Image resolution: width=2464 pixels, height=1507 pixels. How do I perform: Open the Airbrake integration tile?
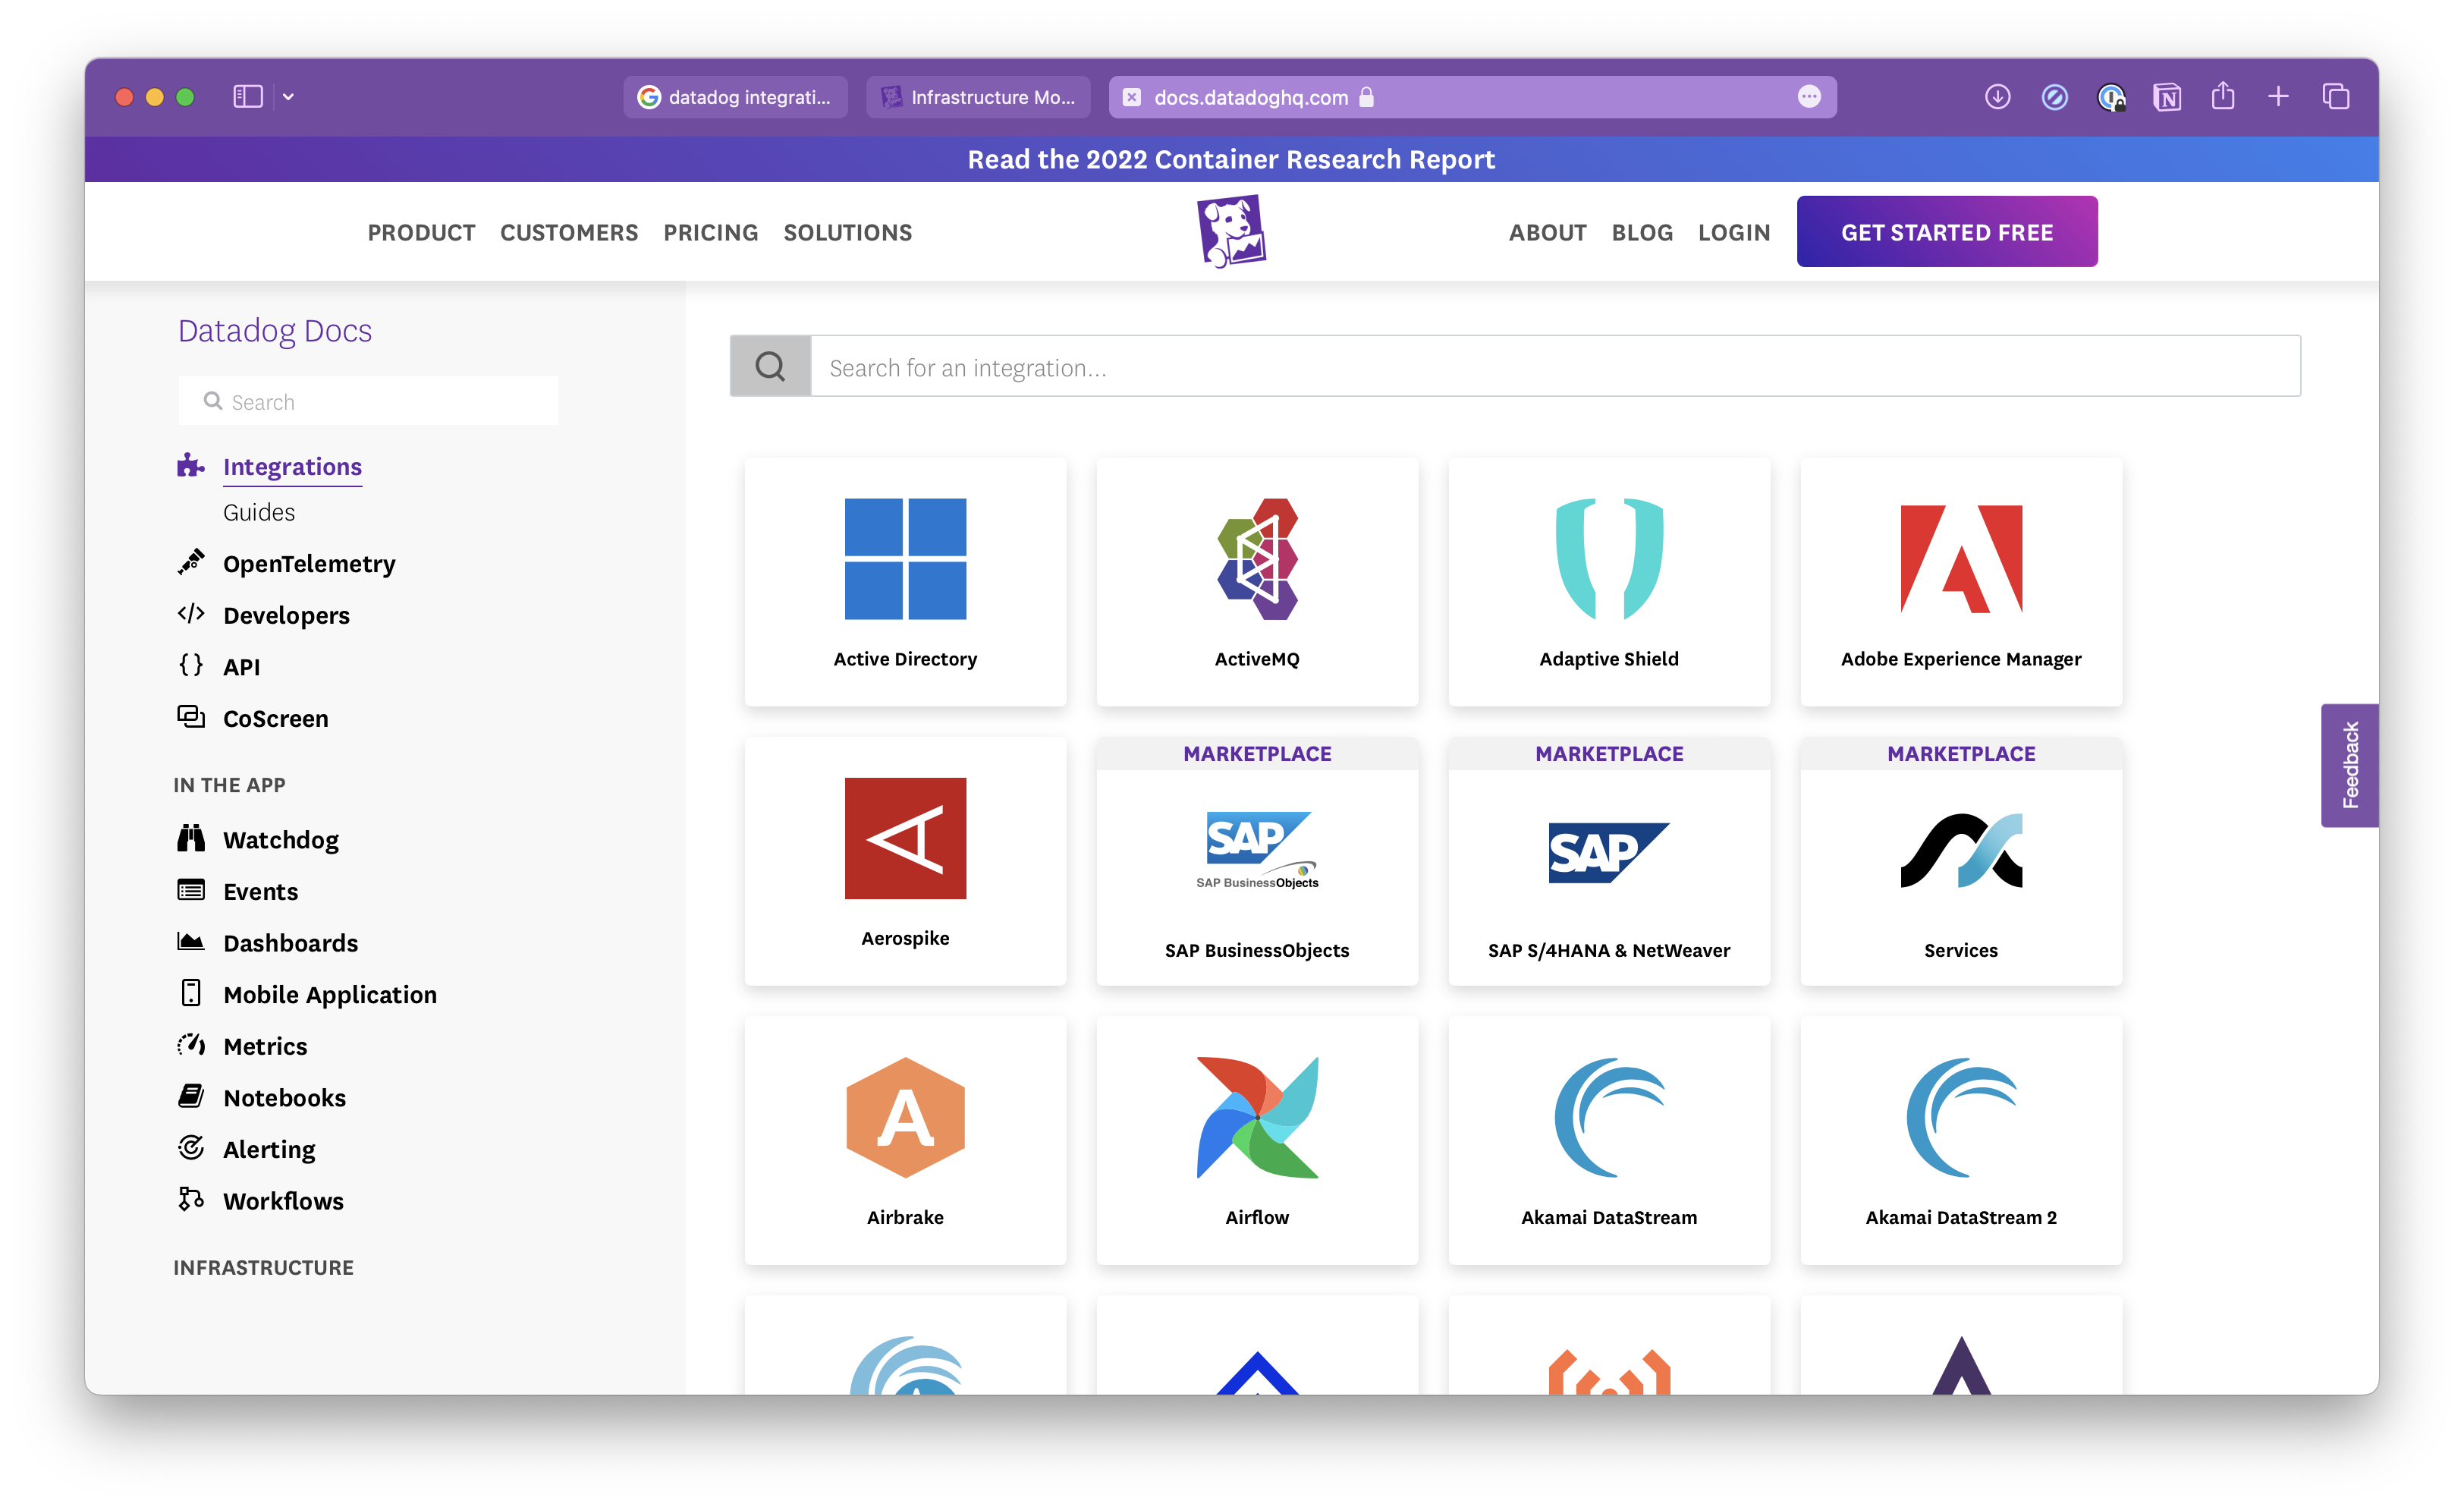(905, 1140)
